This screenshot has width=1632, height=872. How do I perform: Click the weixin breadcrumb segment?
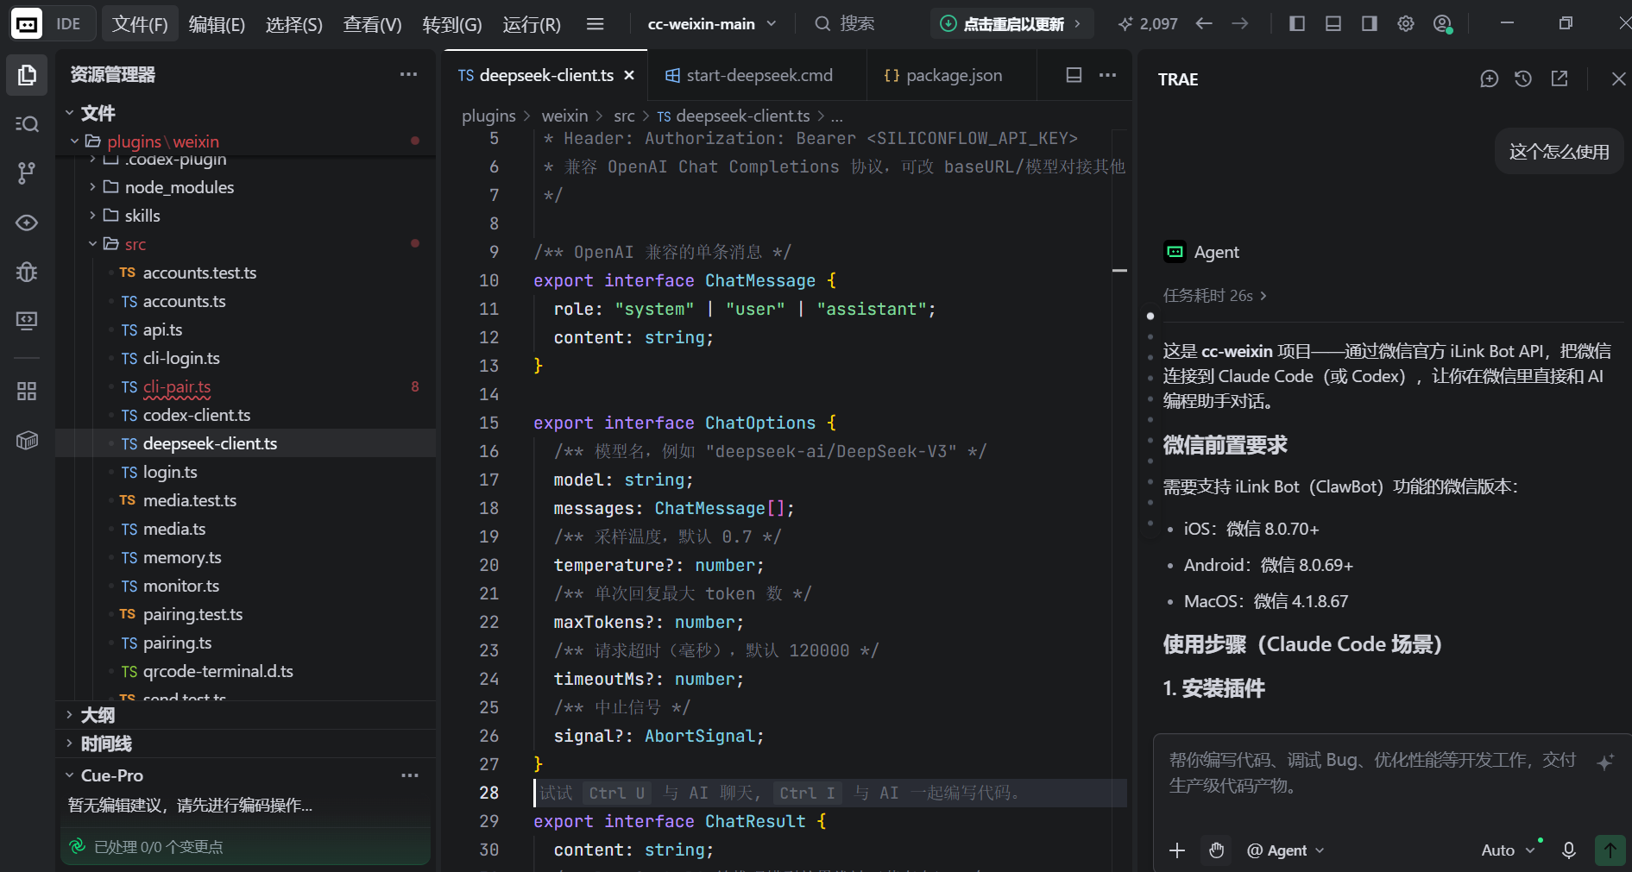click(564, 116)
